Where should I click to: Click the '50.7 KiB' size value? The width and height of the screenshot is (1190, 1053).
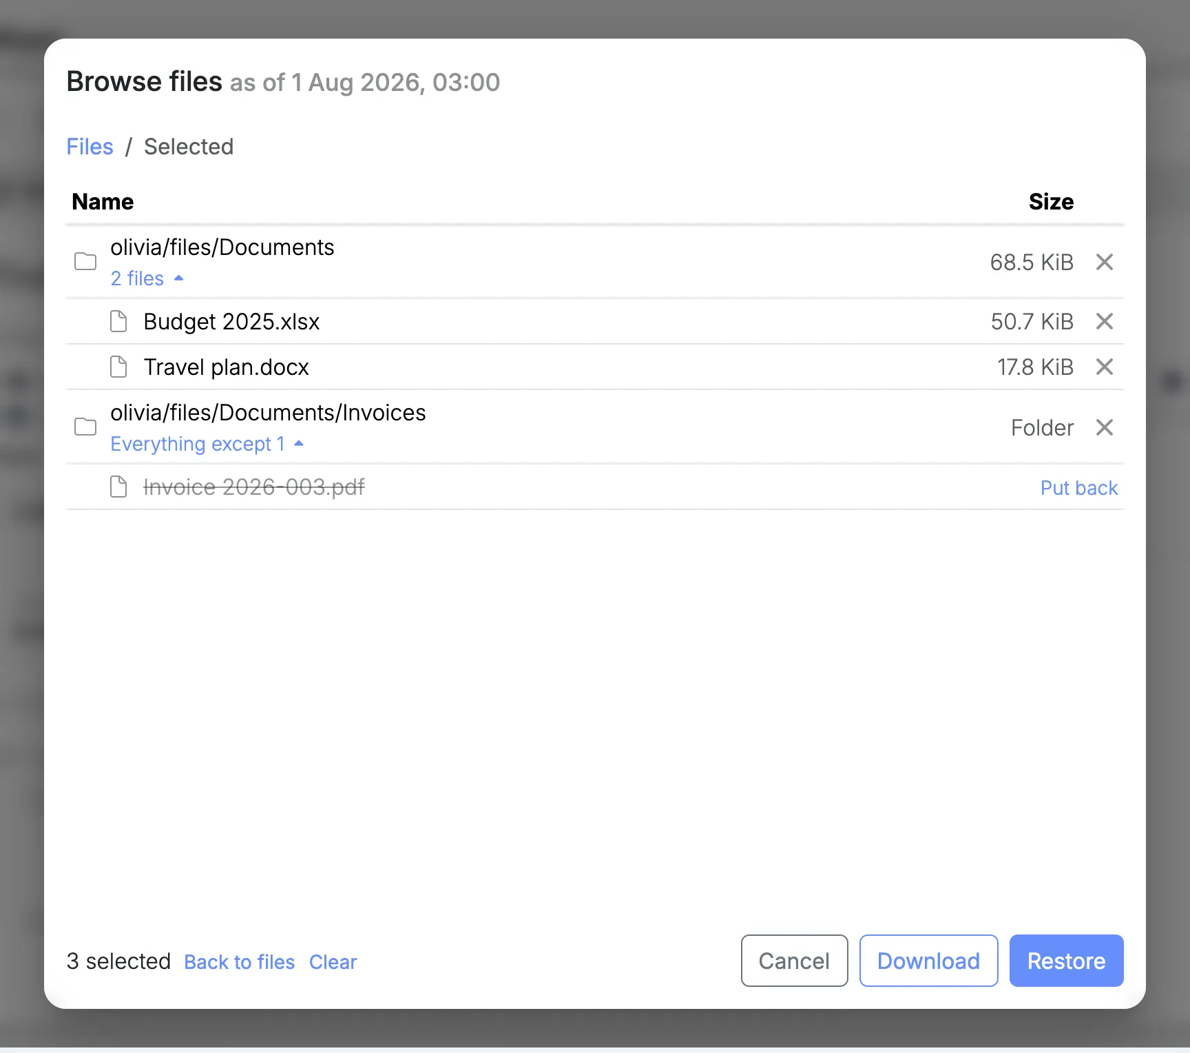click(x=1032, y=322)
